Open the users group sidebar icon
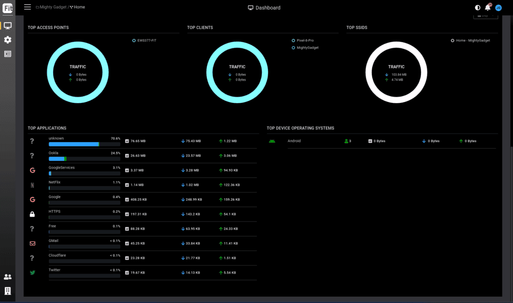Screen dimensions: 513x303 (x=8, y=276)
